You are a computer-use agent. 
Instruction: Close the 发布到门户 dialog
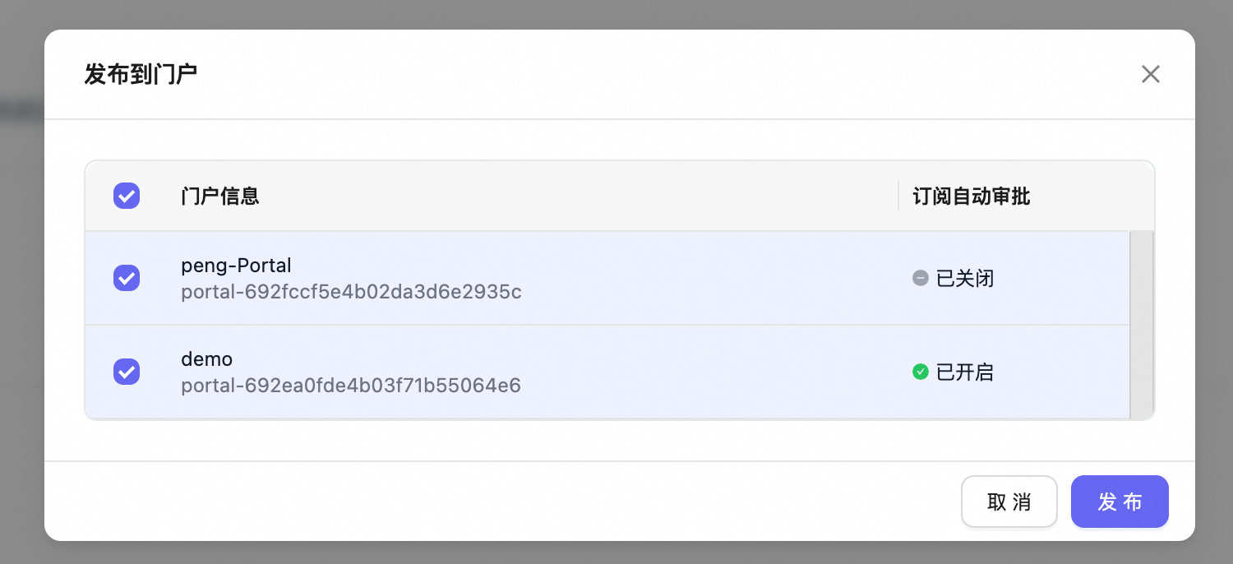tap(1150, 75)
